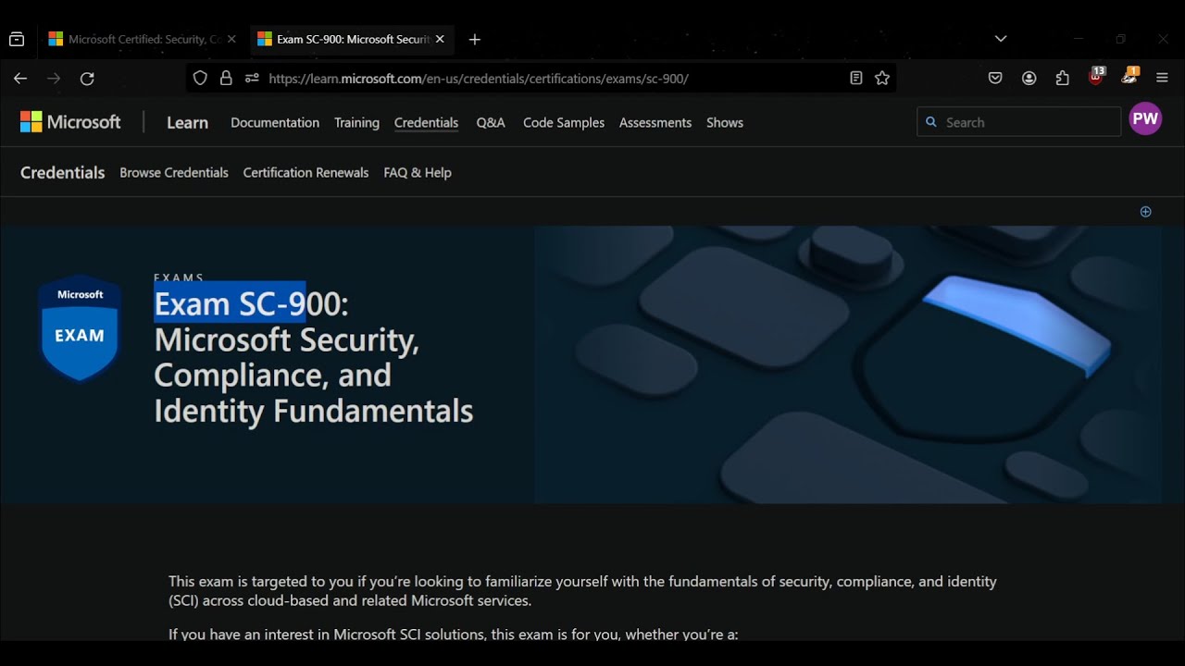The height and width of the screenshot is (666, 1185).
Task: Open Shows menu item
Action: coord(725,122)
